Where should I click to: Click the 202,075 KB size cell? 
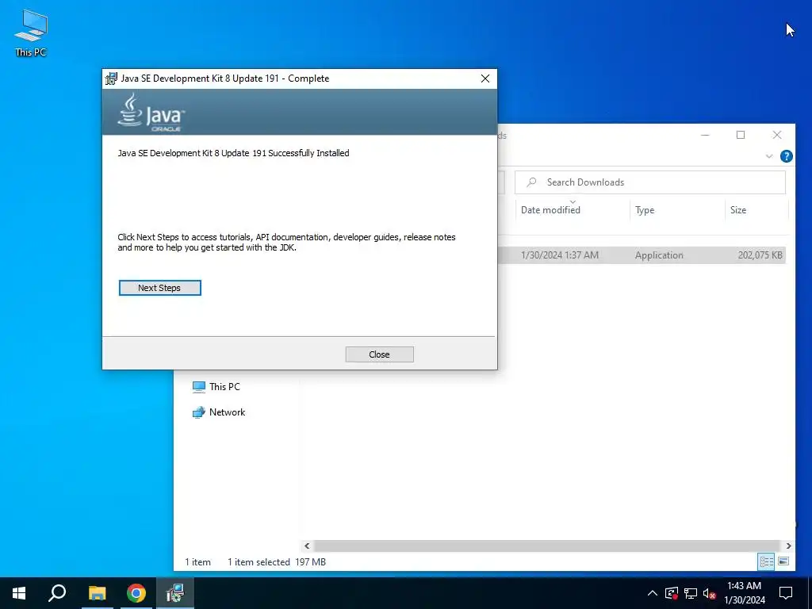760,255
